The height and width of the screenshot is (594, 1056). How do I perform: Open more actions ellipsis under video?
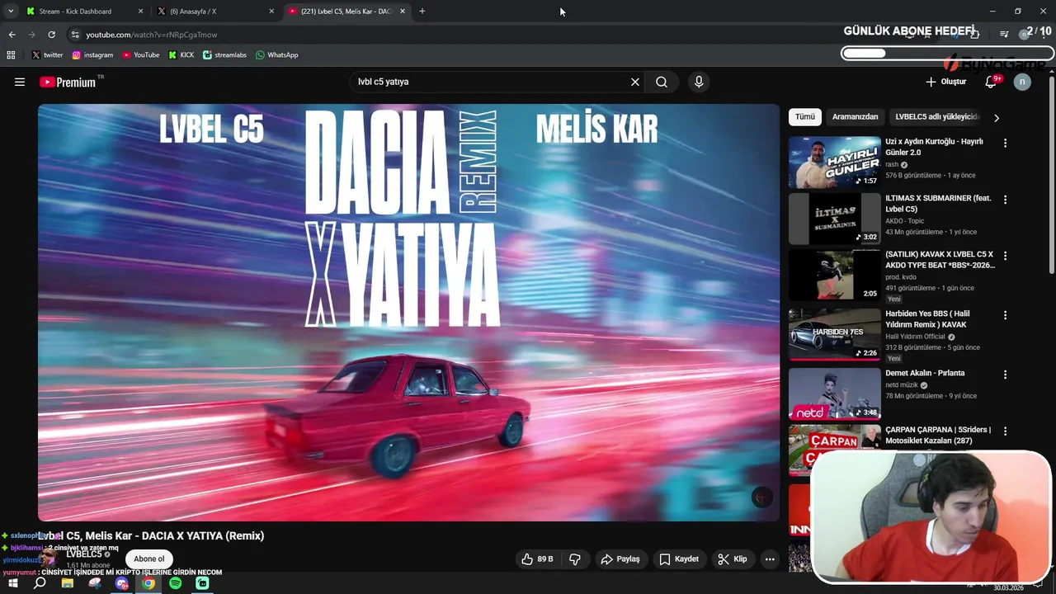tap(770, 559)
